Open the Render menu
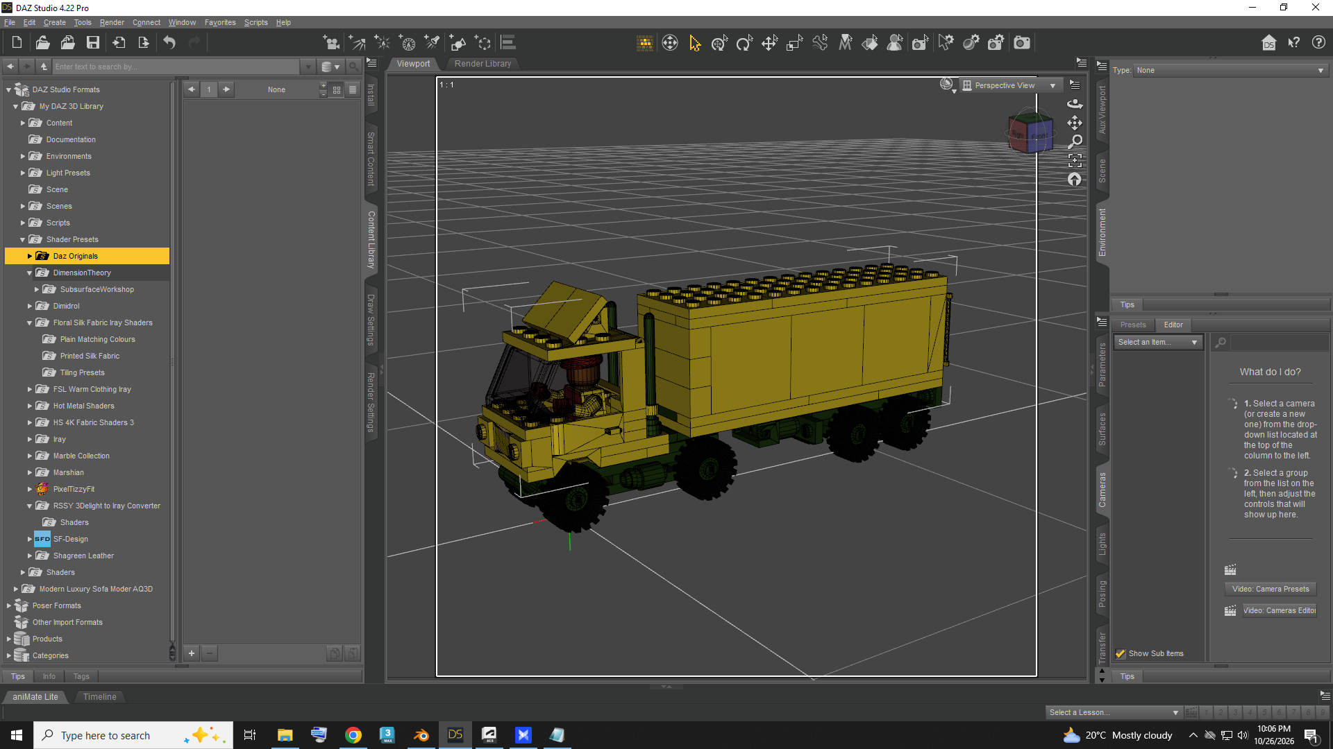Screen dimensions: 1333x749 click(x=112, y=22)
